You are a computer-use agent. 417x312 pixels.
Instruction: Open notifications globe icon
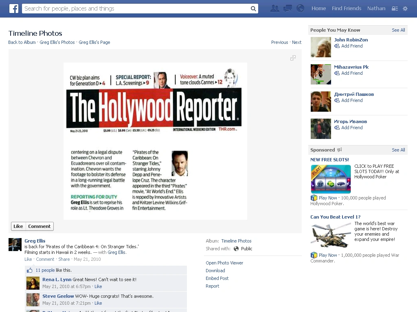click(300, 9)
